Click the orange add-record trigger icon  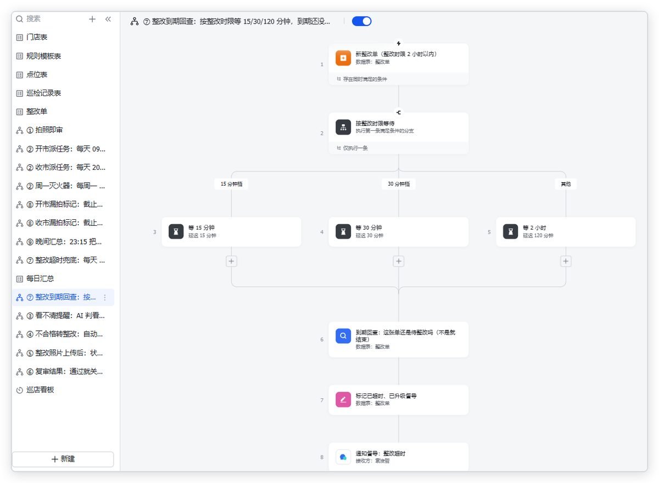click(x=343, y=58)
